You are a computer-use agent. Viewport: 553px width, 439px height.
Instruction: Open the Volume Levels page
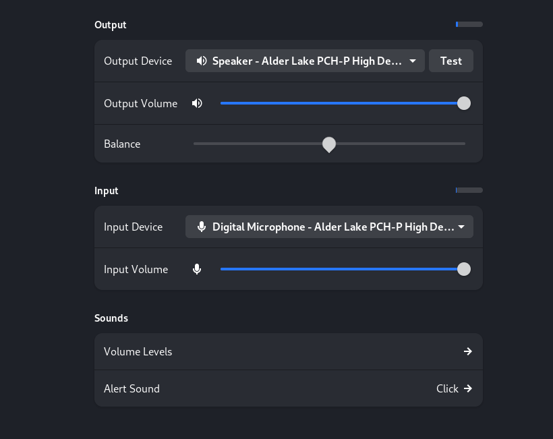click(288, 351)
